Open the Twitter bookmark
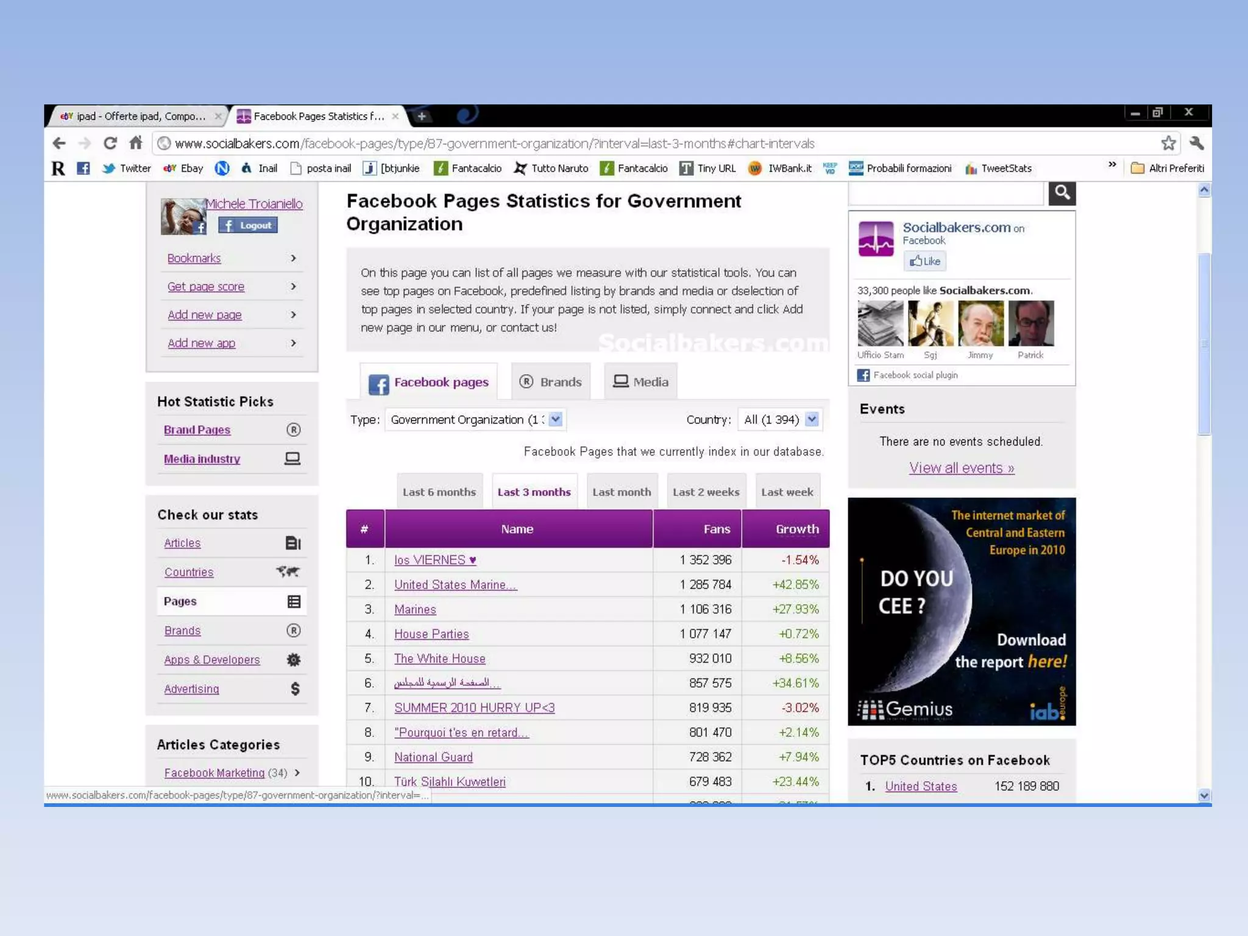This screenshot has width=1248, height=936. click(x=127, y=168)
